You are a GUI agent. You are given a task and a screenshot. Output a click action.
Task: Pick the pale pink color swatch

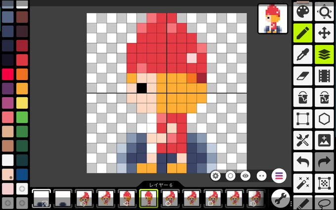click(8, 189)
